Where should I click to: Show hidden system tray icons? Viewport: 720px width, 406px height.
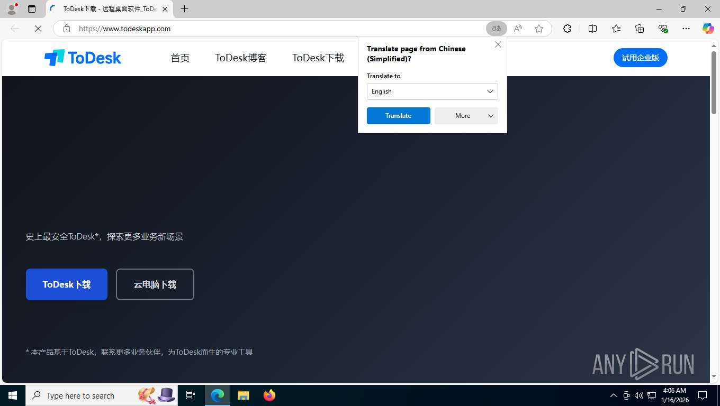[614, 395]
